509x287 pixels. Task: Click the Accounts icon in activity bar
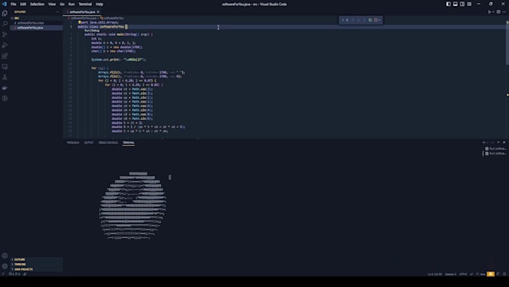[x=5, y=256]
